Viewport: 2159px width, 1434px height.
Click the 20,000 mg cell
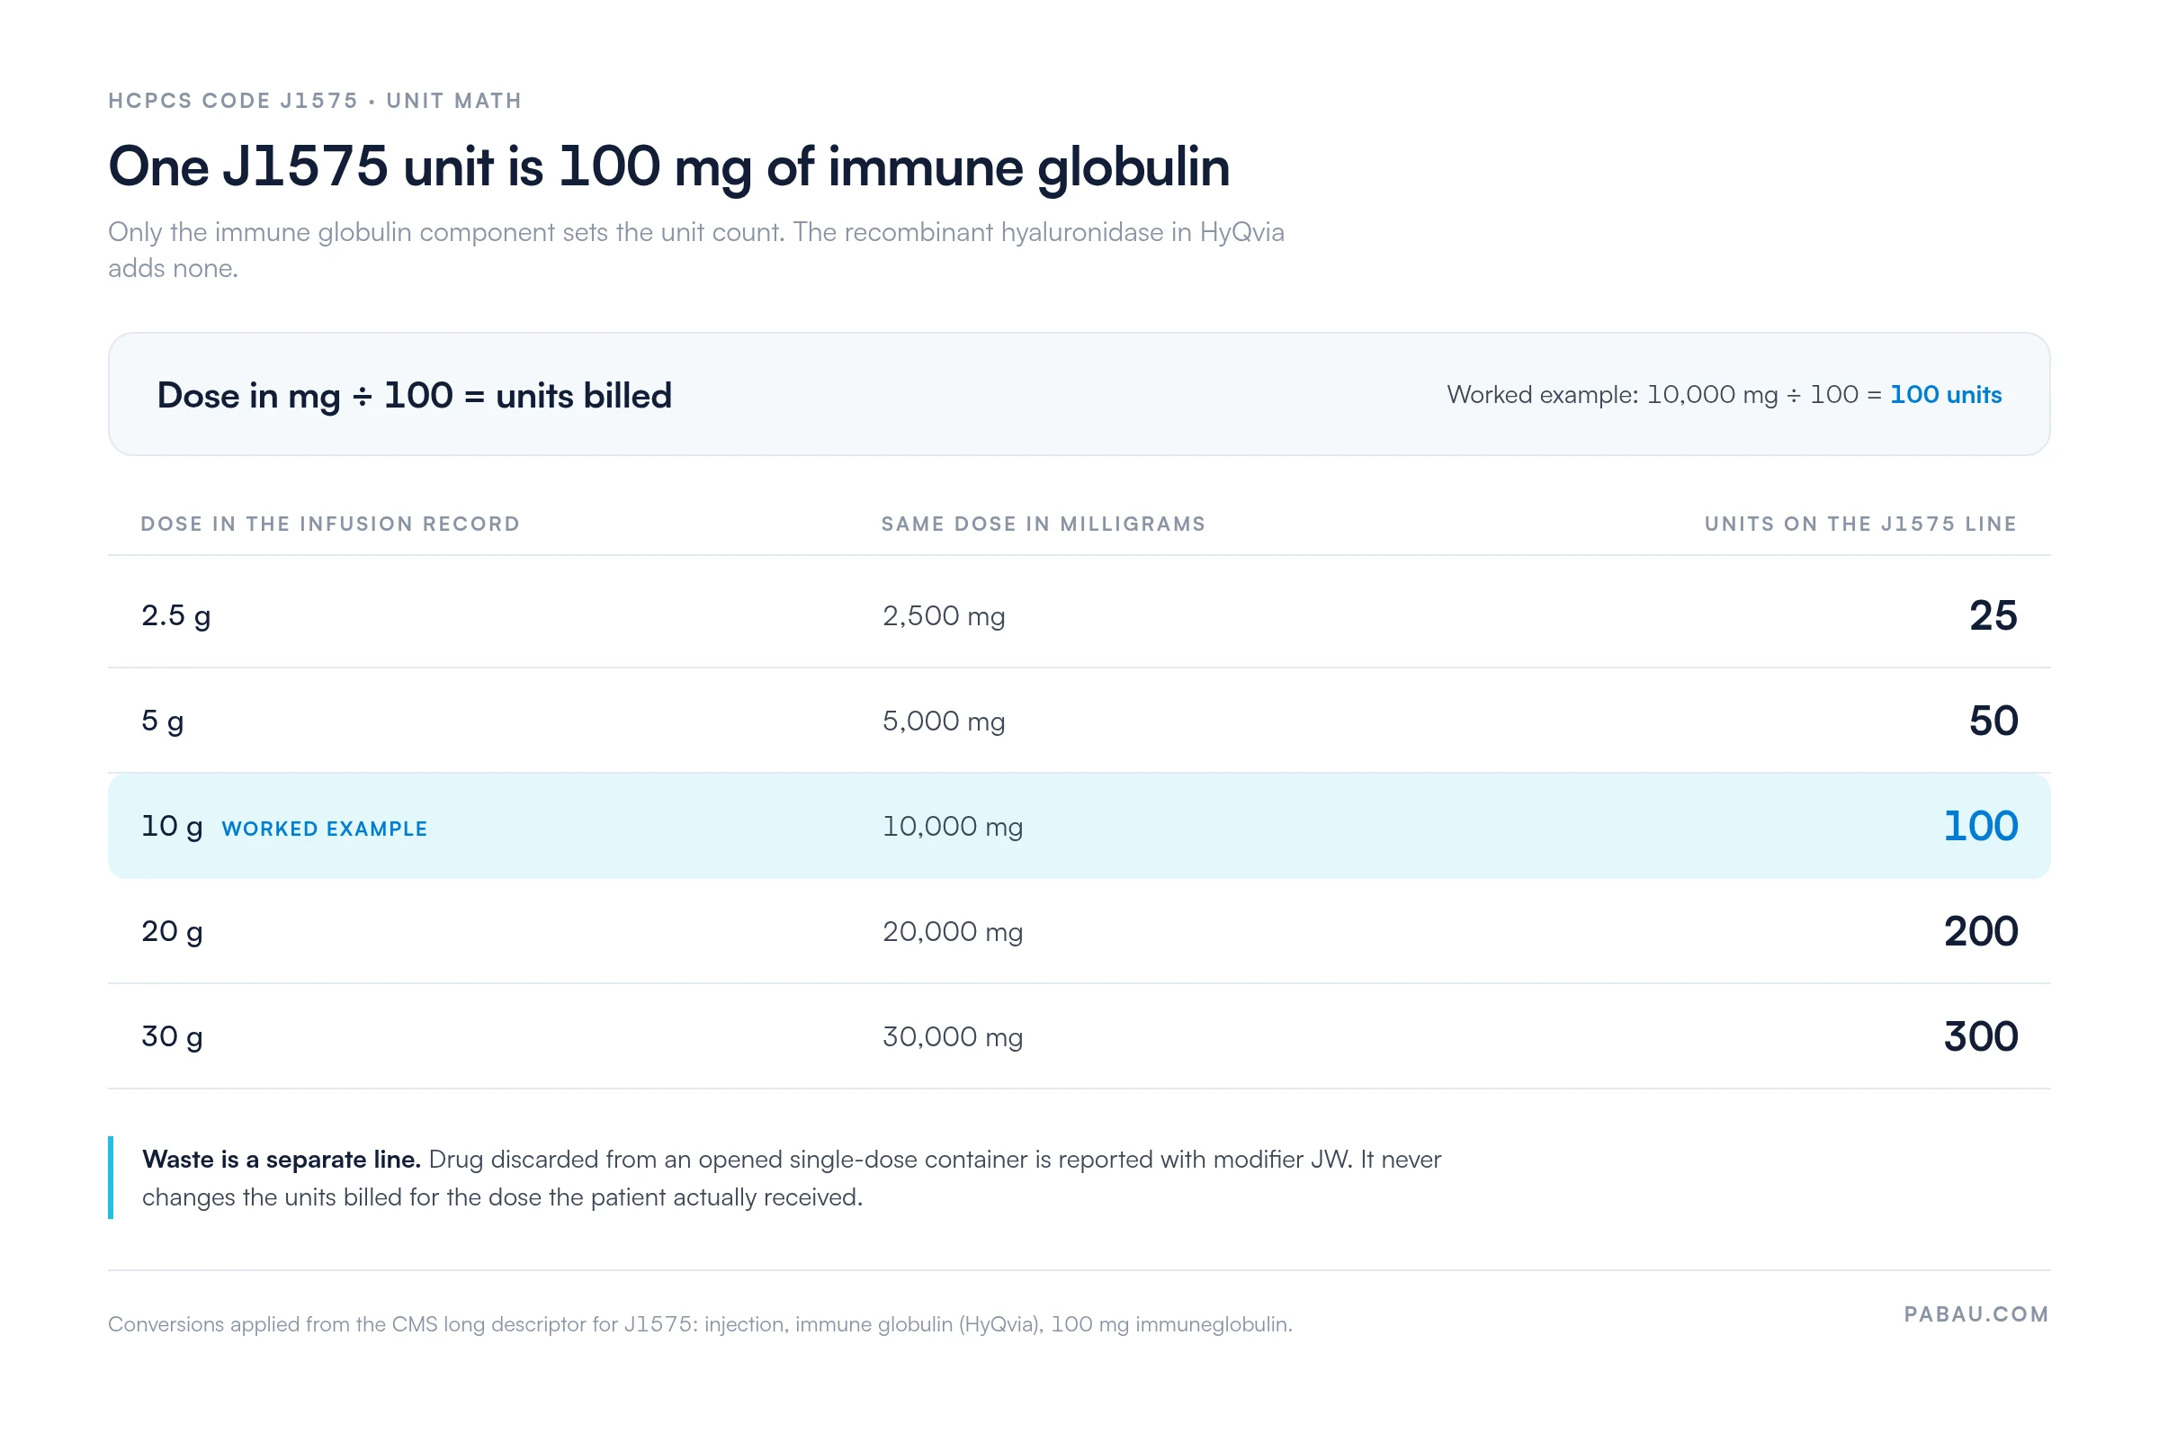tap(953, 932)
